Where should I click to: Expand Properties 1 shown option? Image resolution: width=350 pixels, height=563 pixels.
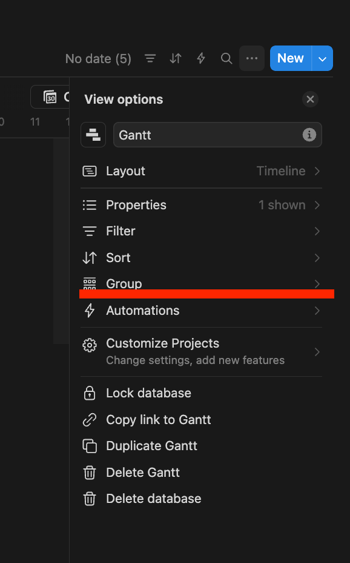tap(201, 205)
